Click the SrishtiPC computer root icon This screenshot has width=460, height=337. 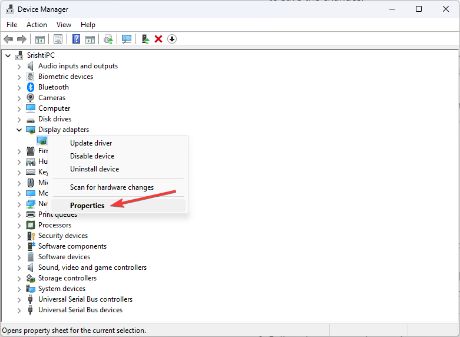[x=19, y=55]
